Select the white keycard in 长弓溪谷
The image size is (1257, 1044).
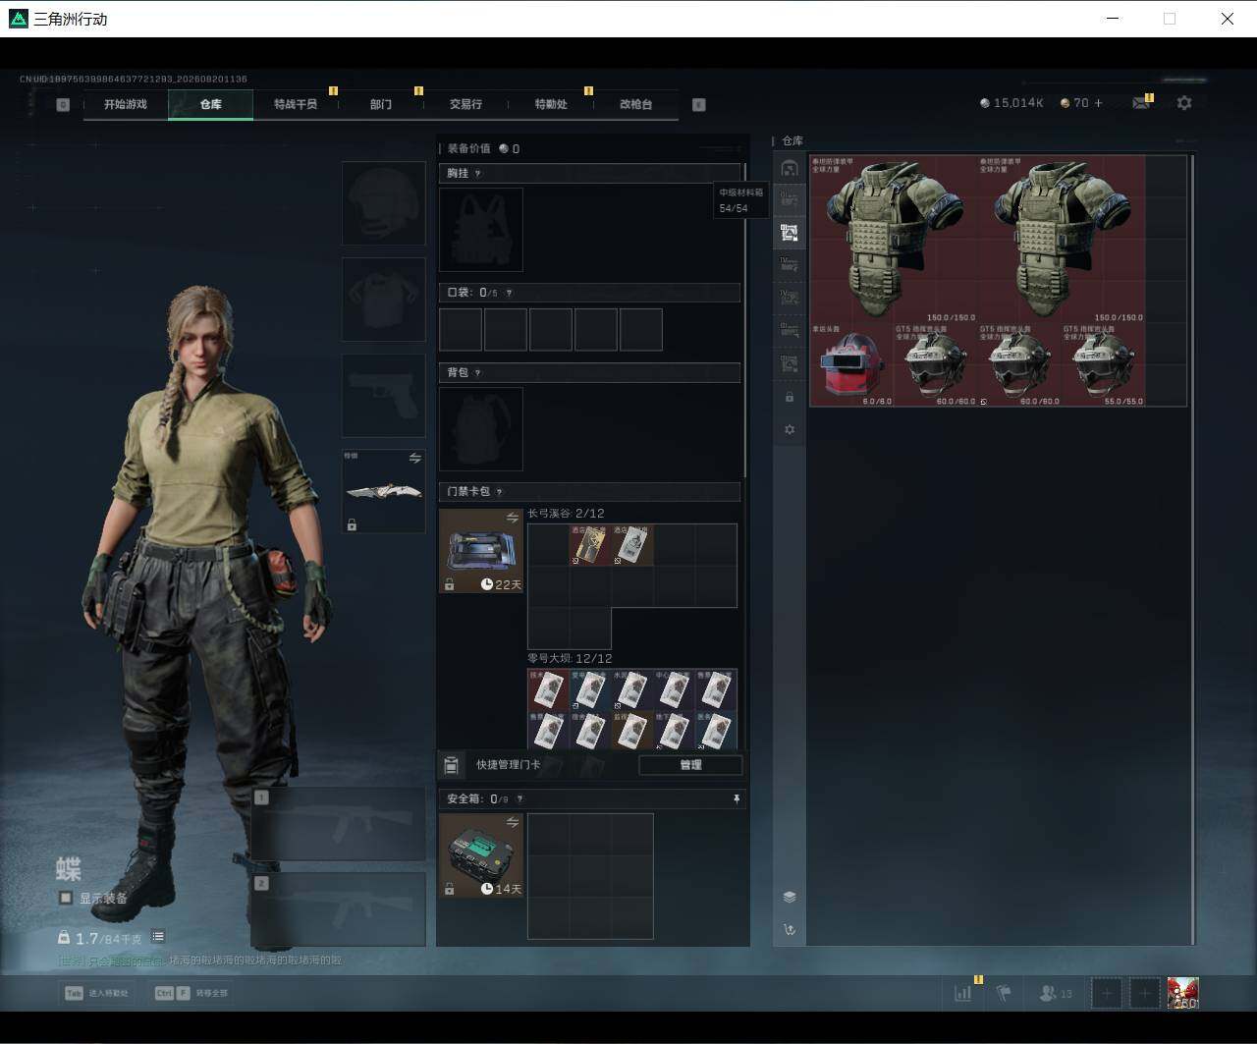pyautogui.click(x=632, y=545)
